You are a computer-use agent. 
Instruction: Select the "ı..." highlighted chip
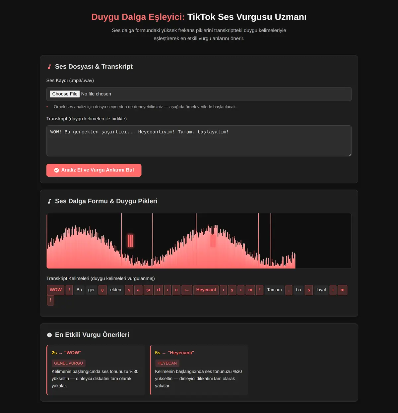click(x=187, y=290)
